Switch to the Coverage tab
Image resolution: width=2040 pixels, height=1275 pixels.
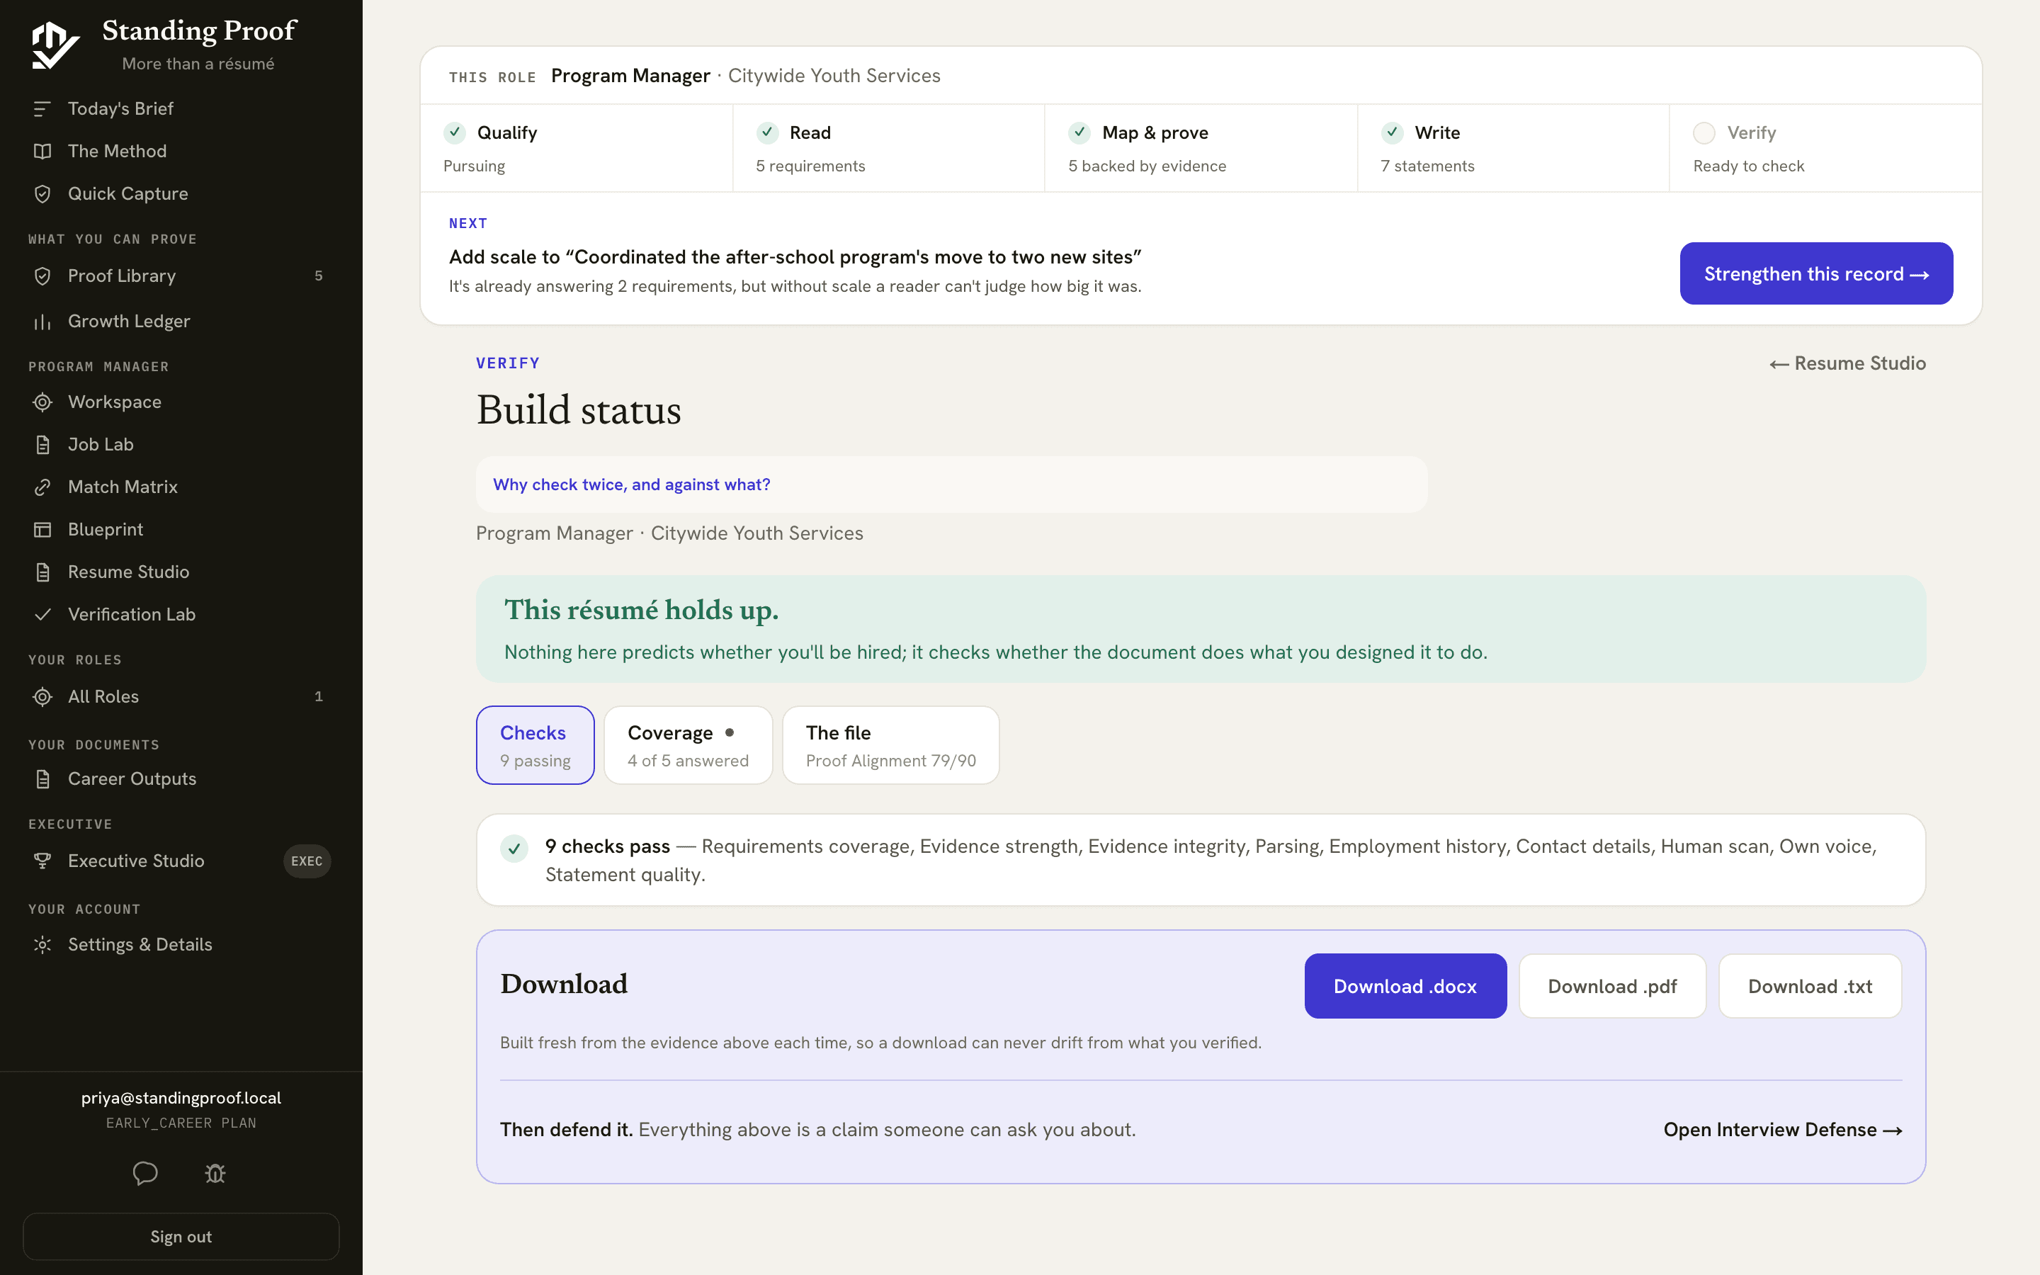pyautogui.click(x=688, y=745)
